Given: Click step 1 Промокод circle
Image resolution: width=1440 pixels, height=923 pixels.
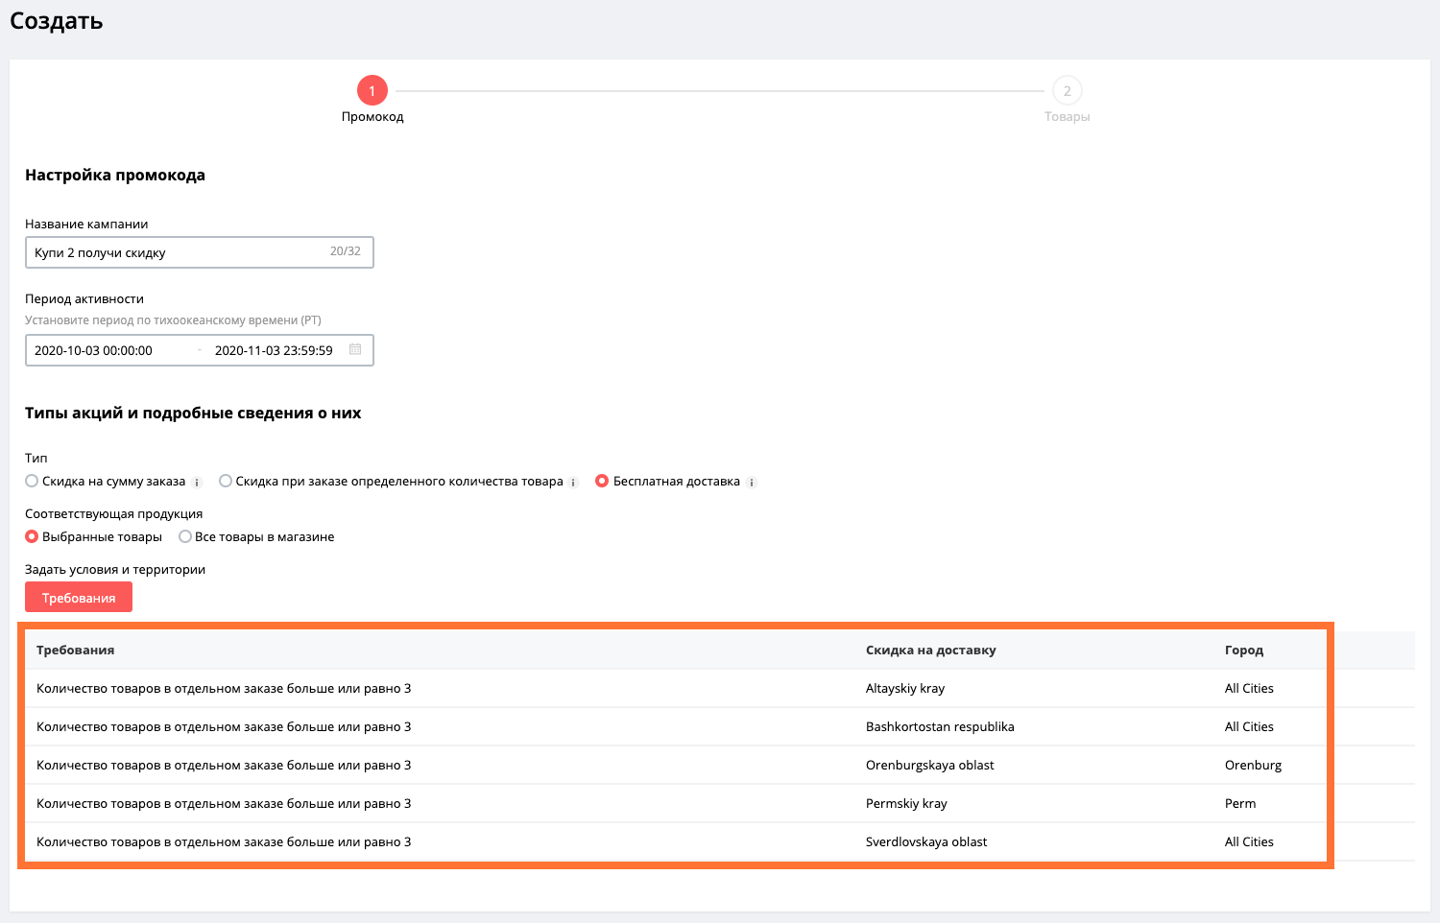Looking at the screenshot, I should click(x=372, y=91).
